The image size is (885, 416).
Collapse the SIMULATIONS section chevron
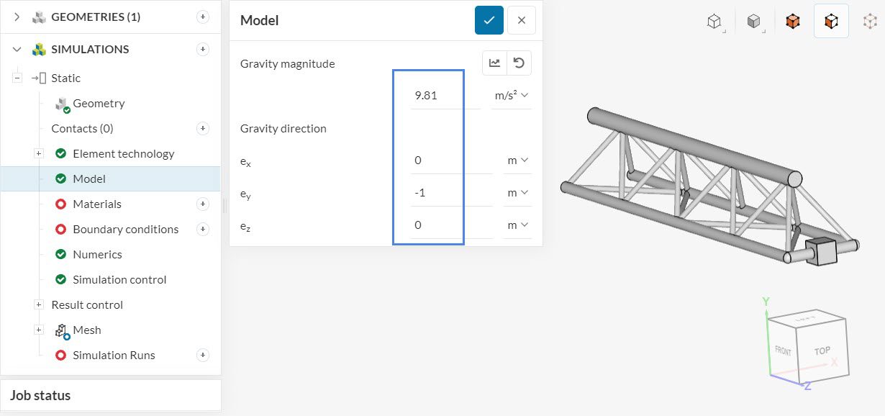pos(17,50)
